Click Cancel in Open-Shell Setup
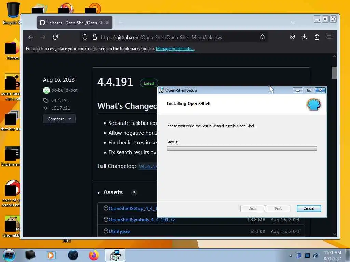The image size is (350, 262). point(309,208)
